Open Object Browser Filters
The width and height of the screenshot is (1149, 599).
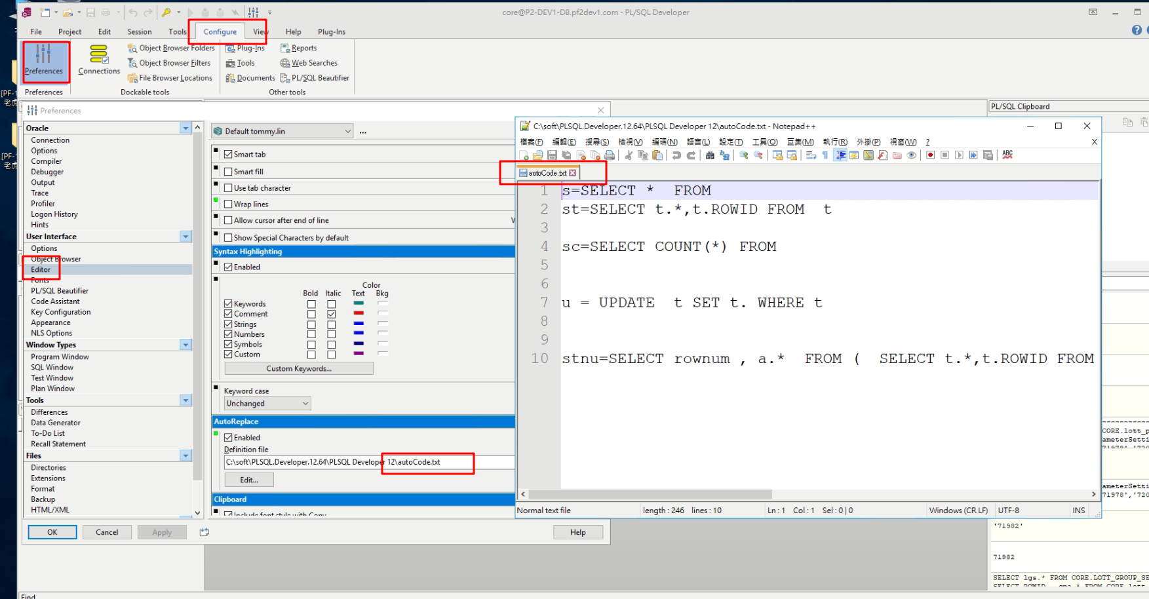[169, 63]
